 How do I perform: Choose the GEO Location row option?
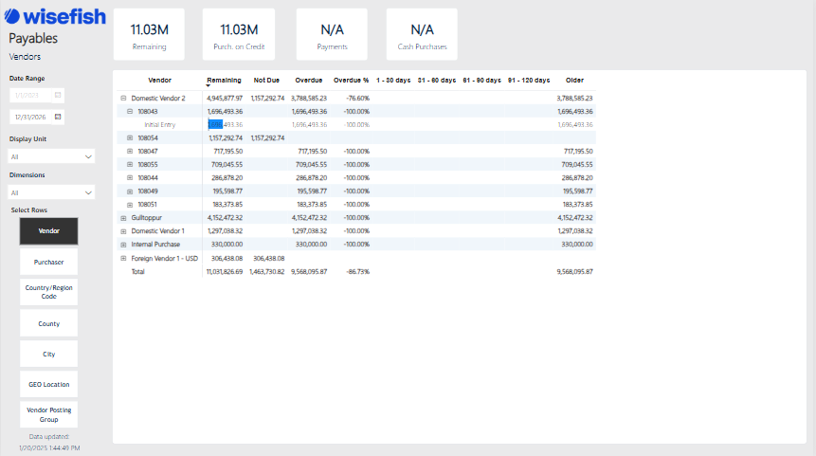point(48,384)
